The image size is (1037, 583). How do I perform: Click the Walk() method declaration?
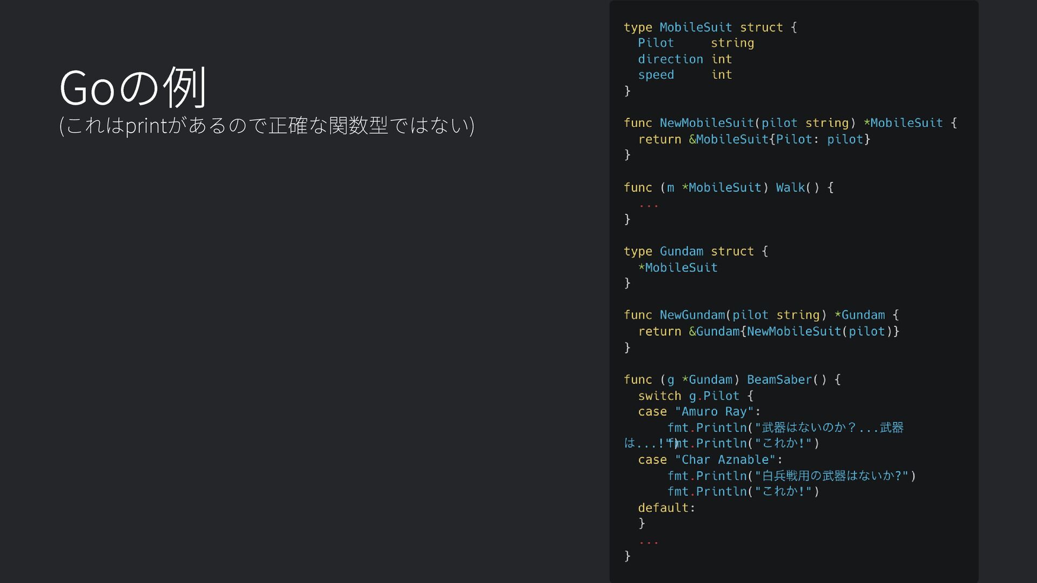(x=728, y=188)
